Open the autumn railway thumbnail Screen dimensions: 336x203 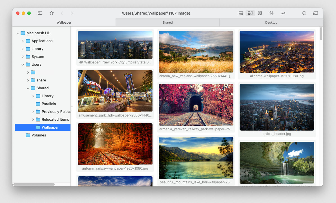(115, 144)
